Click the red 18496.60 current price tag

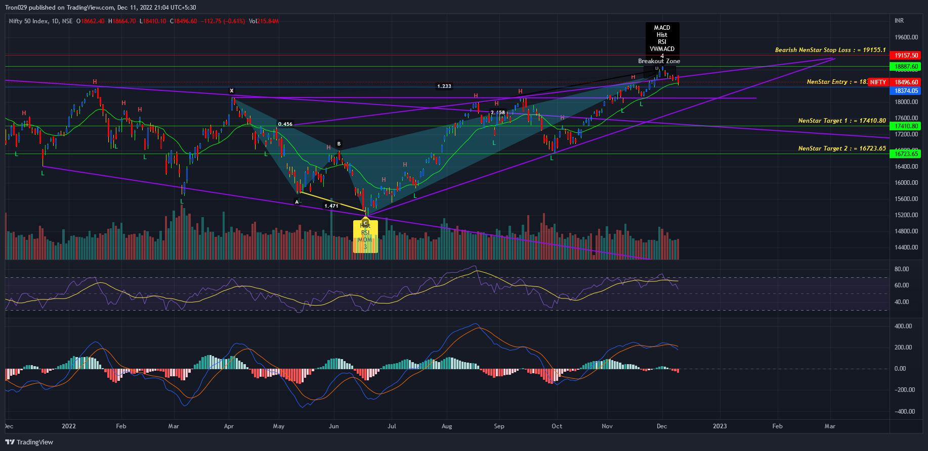click(x=906, y=82)
